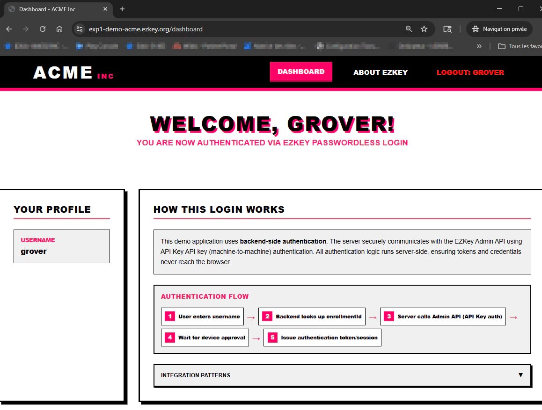Go to About EZKey page

pos(380,72)
